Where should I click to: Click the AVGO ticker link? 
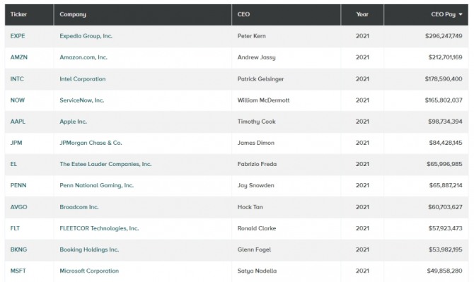[18, 207]
